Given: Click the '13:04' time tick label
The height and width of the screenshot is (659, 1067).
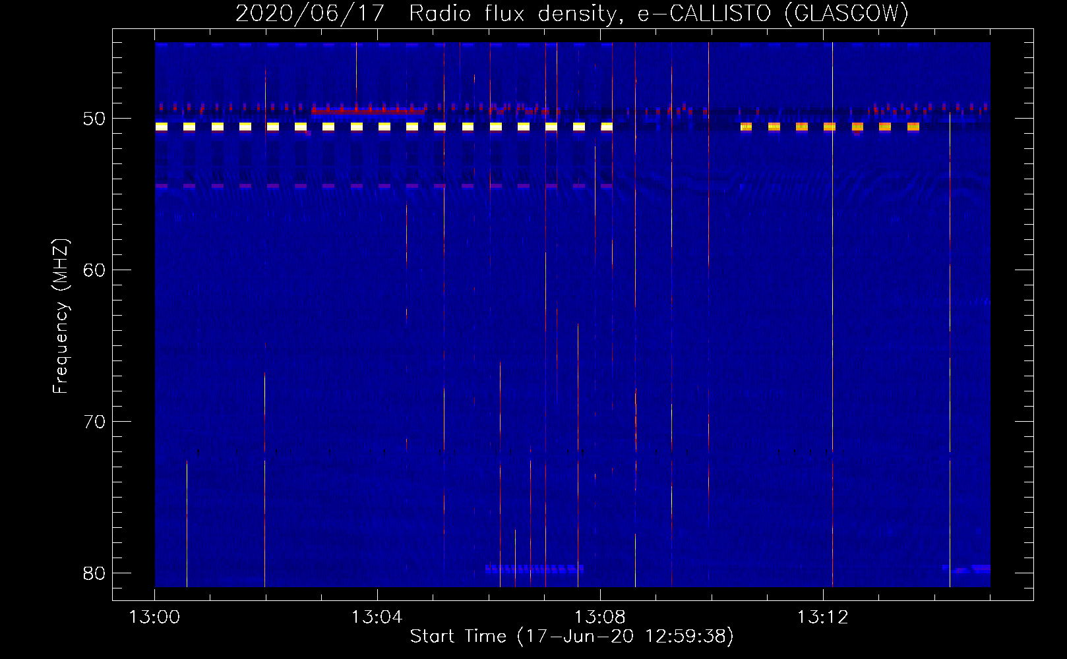Looking at the screenshot, I should [x=377, y=617].
